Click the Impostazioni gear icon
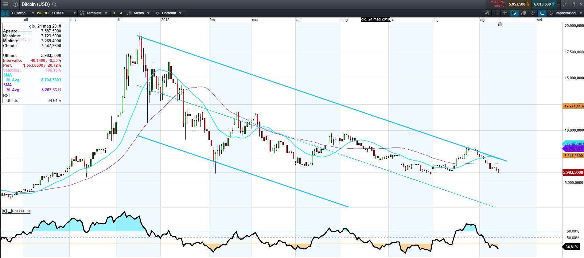584x258 pixels. (551, 13)
